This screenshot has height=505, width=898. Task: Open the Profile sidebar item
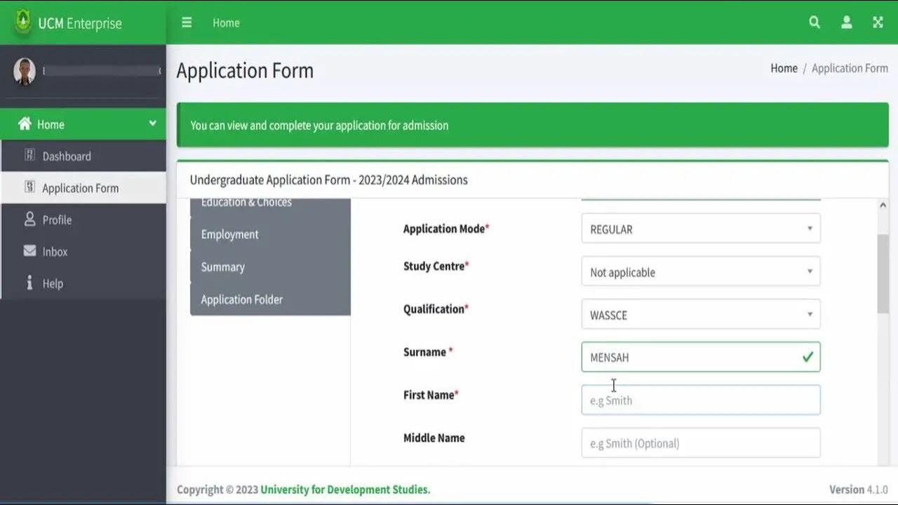[x=83, y=220]
